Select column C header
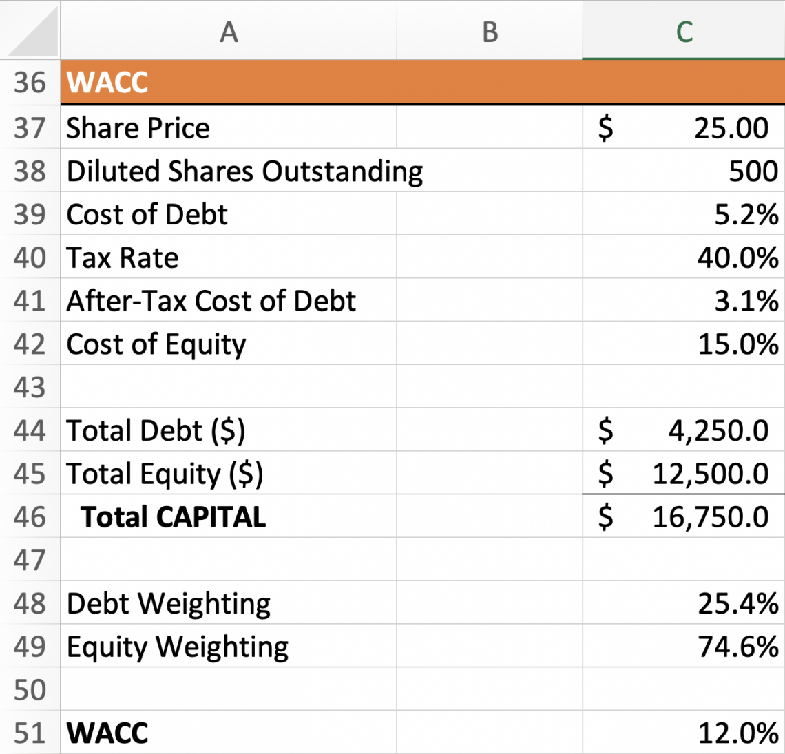The width and height of the screenshot is (785, 754). click(x=683, y=32)
